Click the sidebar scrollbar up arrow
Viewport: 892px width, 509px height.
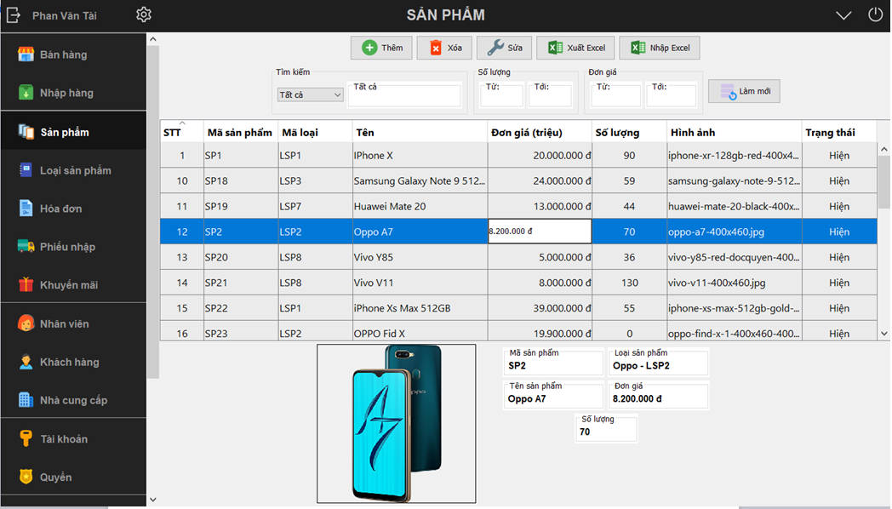click(152, 39)
